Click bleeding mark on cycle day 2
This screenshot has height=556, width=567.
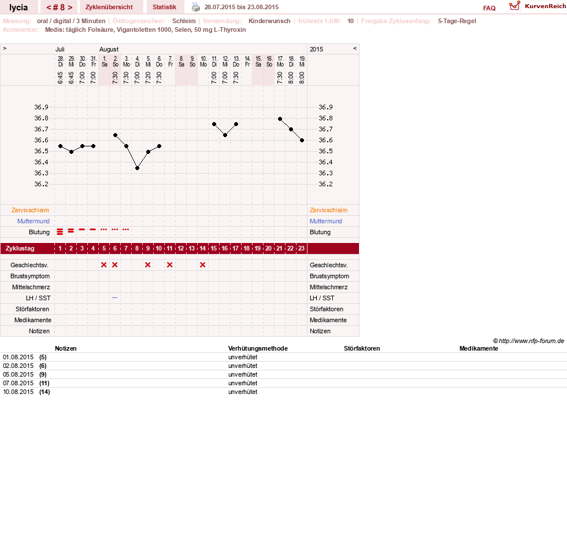click(x=71, y=231)
